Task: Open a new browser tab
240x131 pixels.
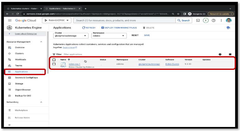Action: (x=85, y=9)
